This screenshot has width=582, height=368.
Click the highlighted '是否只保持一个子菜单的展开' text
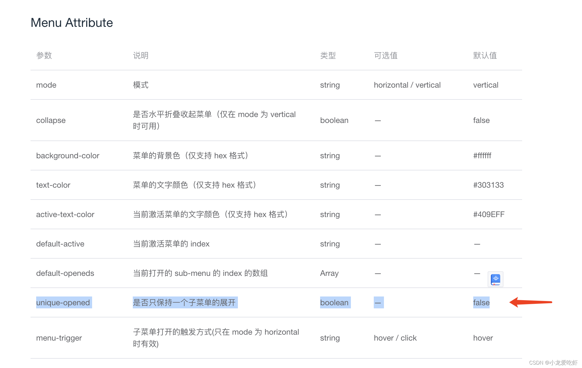pyautogui.click(x=184, y=303)
